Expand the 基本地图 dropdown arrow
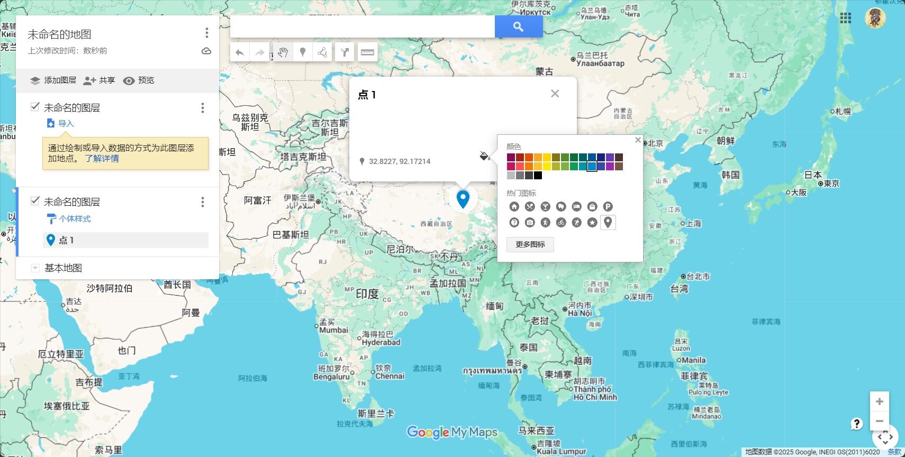The height and width of the screenshot is (457, 905). (x=35, y=268)
